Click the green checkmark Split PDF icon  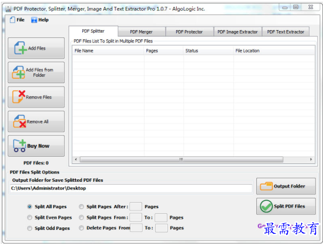point(266,206)
